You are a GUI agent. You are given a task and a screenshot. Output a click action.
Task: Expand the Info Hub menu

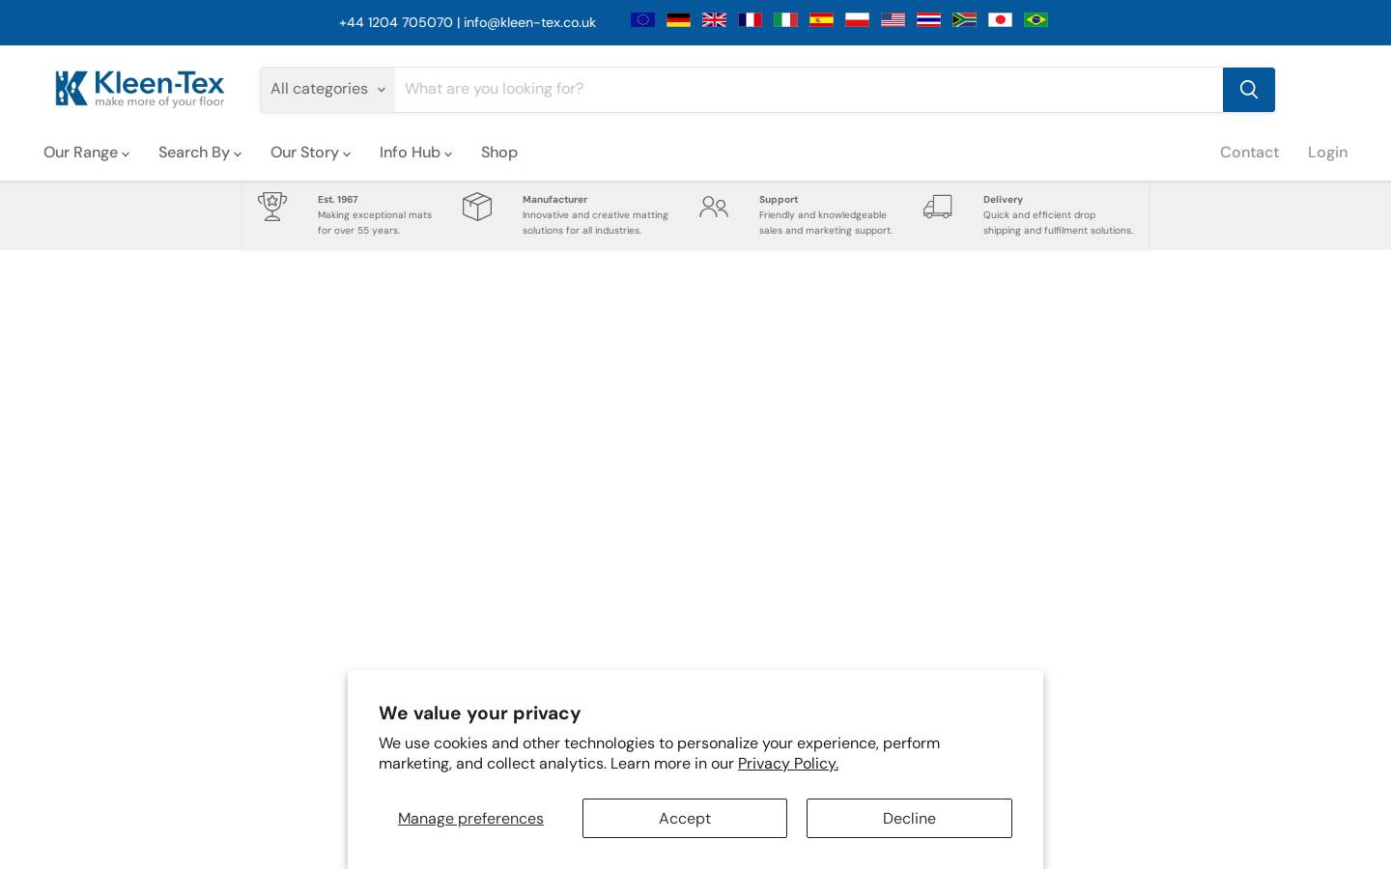point(415,153)
